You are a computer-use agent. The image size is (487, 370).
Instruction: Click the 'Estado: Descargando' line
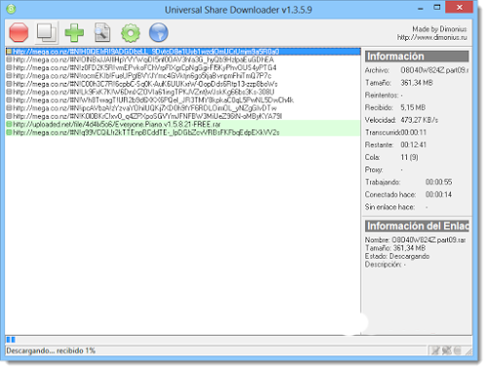(x=397, y=256)
